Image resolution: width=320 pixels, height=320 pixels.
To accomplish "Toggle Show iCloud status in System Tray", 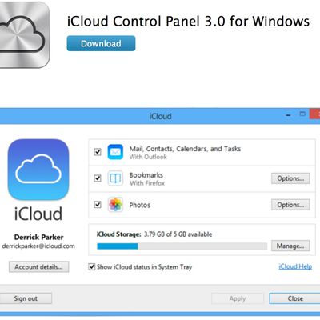I will point(92,266).
